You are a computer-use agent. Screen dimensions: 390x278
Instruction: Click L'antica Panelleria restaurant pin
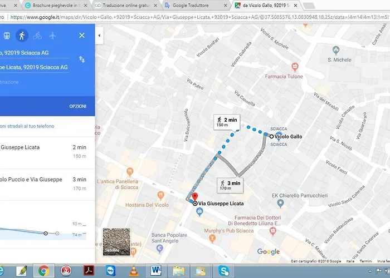click(130, 171)
